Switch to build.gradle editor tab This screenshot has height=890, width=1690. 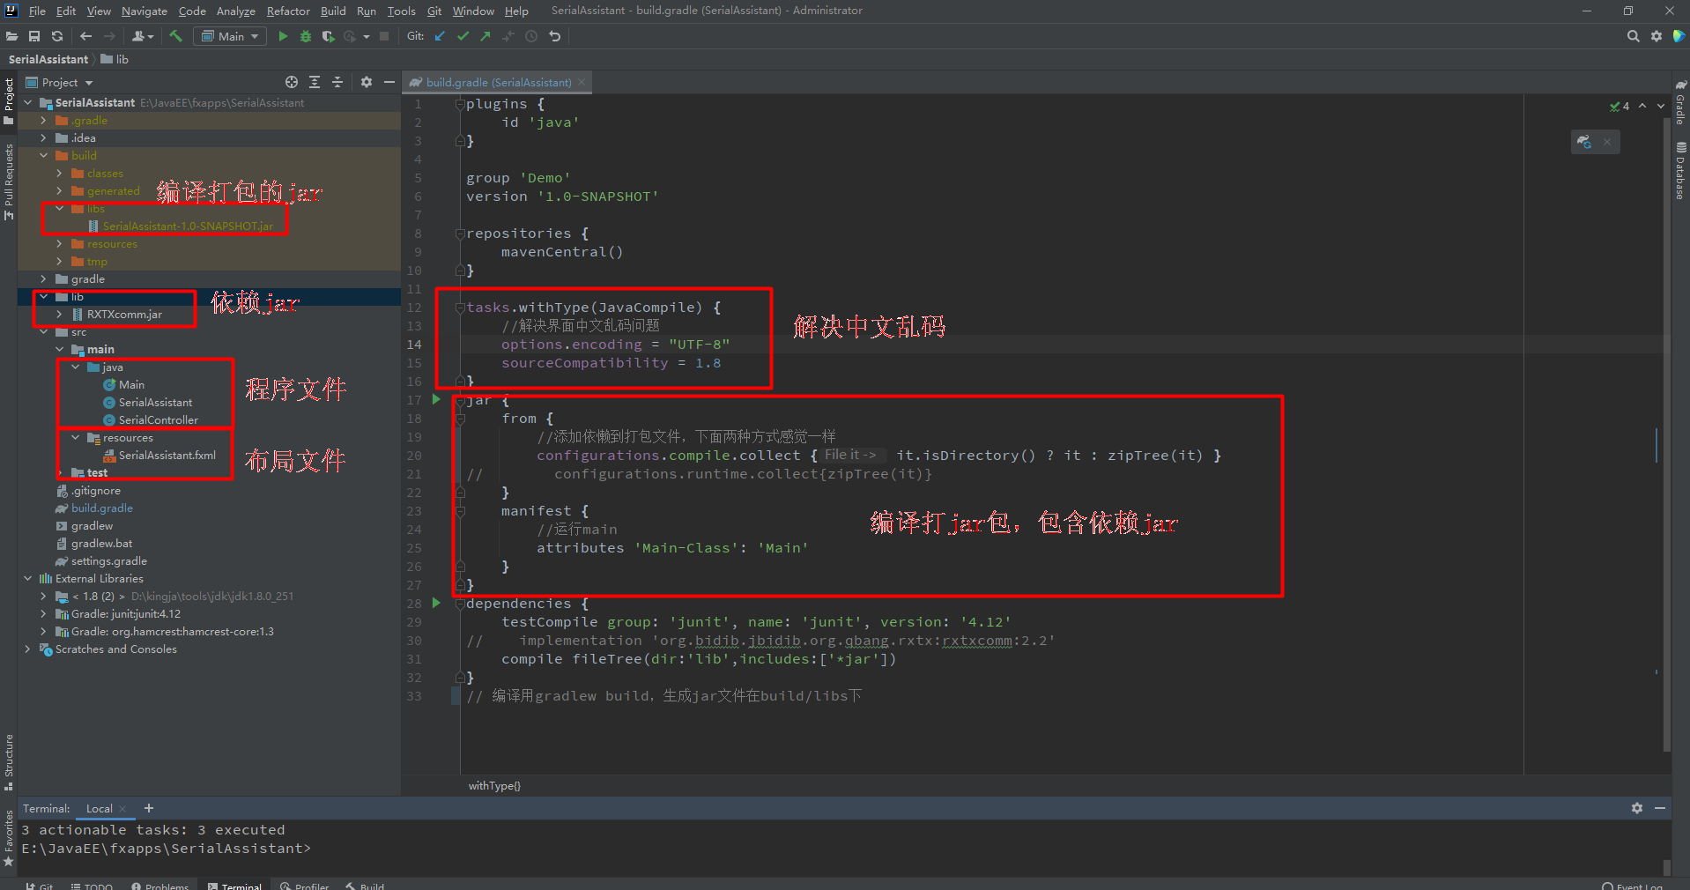(x=498, y=82)
